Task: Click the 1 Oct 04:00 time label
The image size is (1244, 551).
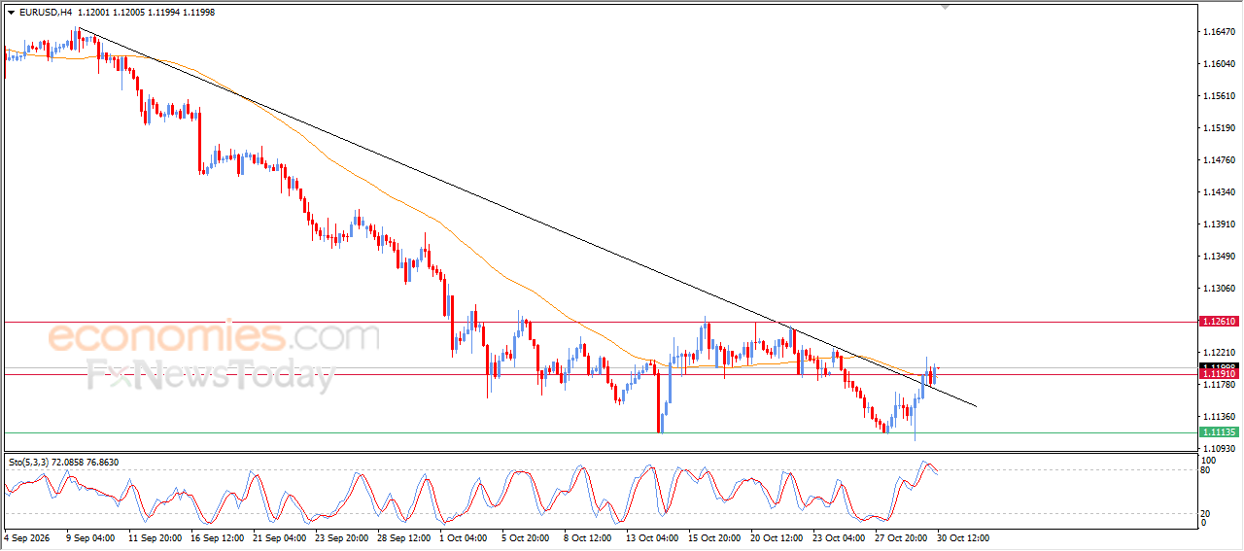Action: coord(463,536)
